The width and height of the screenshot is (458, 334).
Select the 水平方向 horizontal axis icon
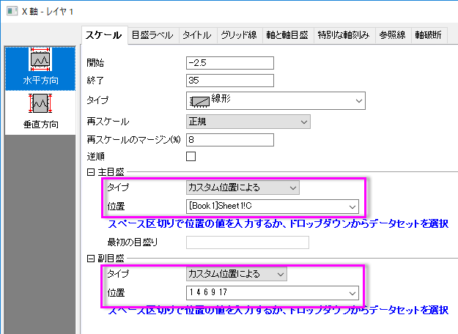[x=40, y=67]
